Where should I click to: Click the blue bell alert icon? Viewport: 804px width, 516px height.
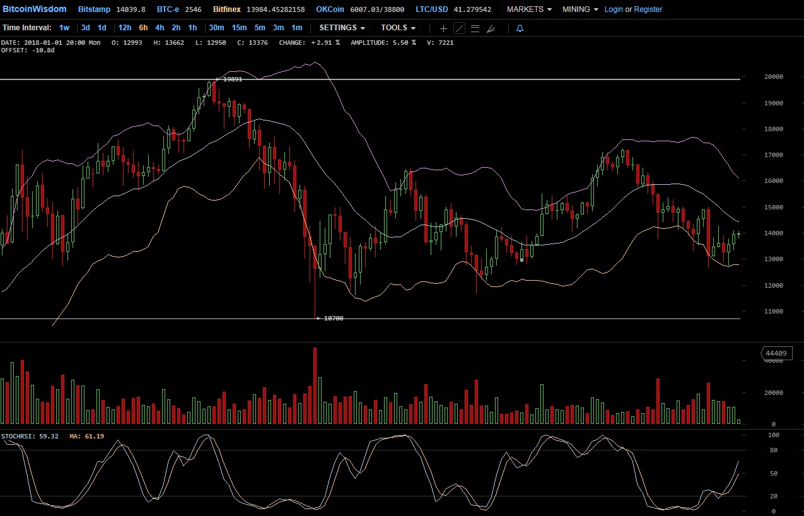520,28
